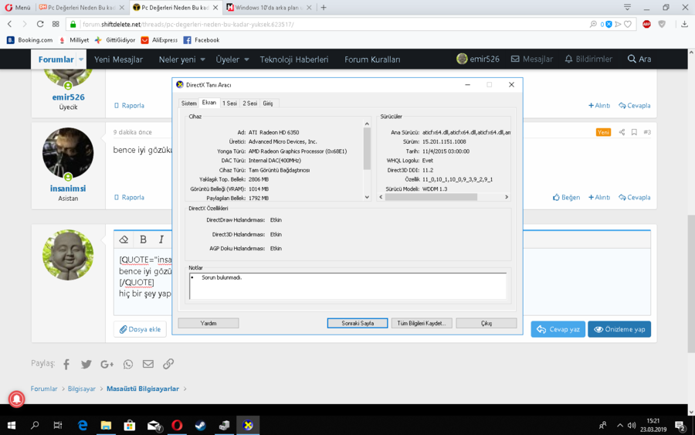Share thread on Facebook icon
695x435 pixels.
coord(66,364)
